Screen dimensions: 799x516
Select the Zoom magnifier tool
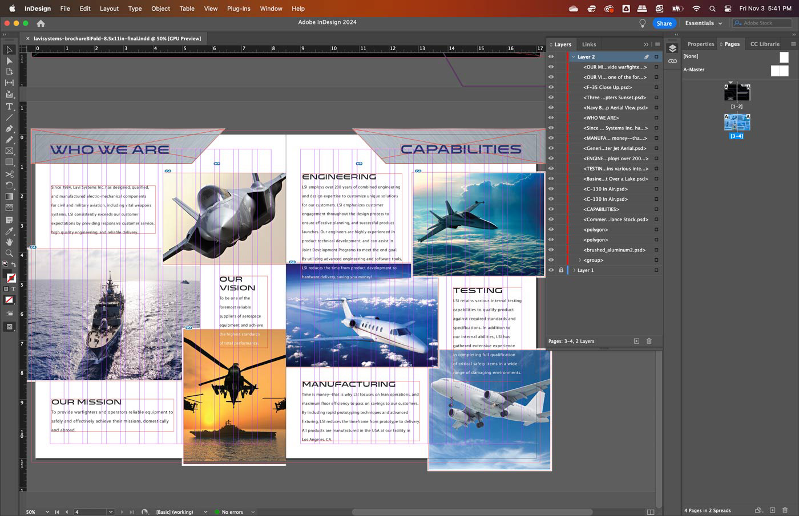9,253
